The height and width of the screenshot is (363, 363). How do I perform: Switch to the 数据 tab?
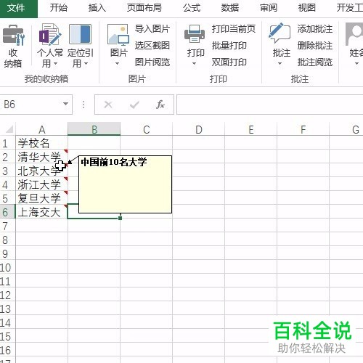coord(230,8)
